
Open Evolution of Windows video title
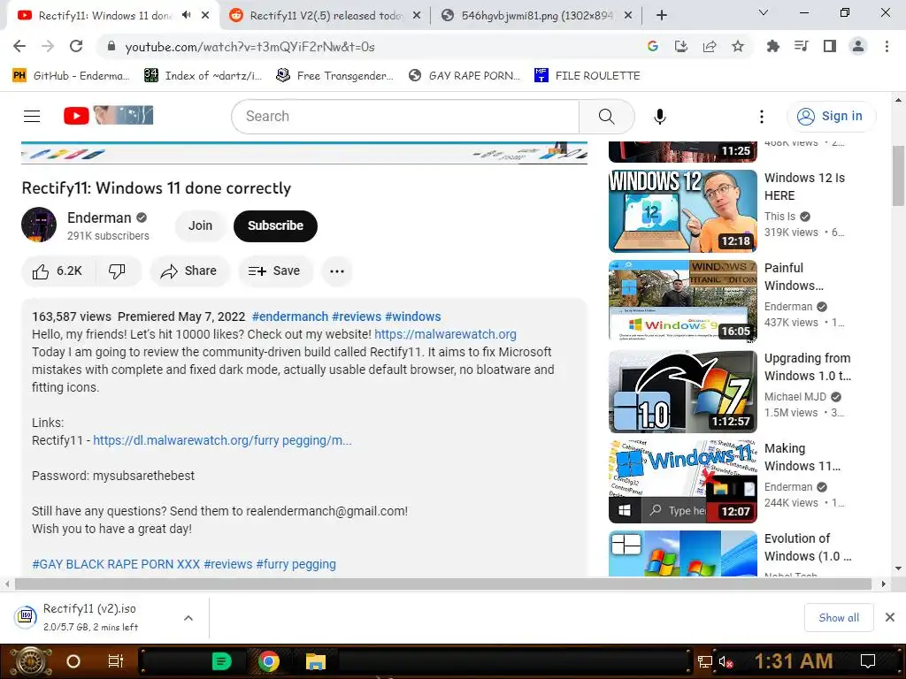tap(807, 546)
